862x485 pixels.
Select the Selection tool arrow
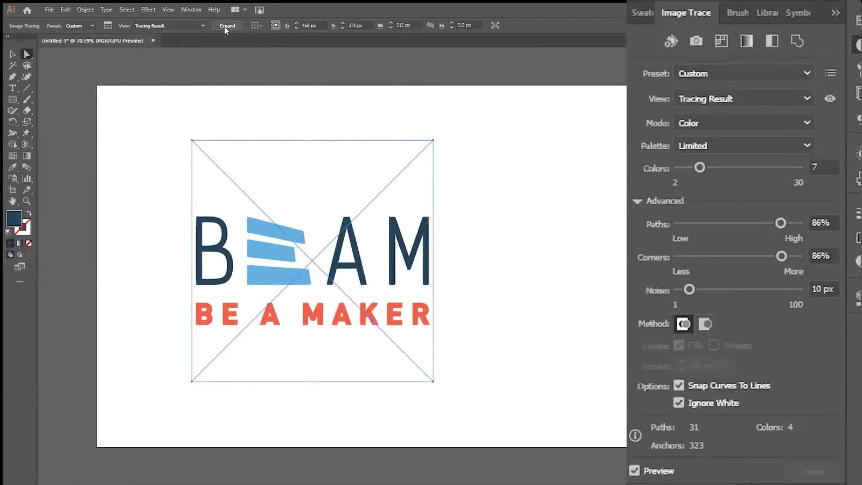click(12, 54)
